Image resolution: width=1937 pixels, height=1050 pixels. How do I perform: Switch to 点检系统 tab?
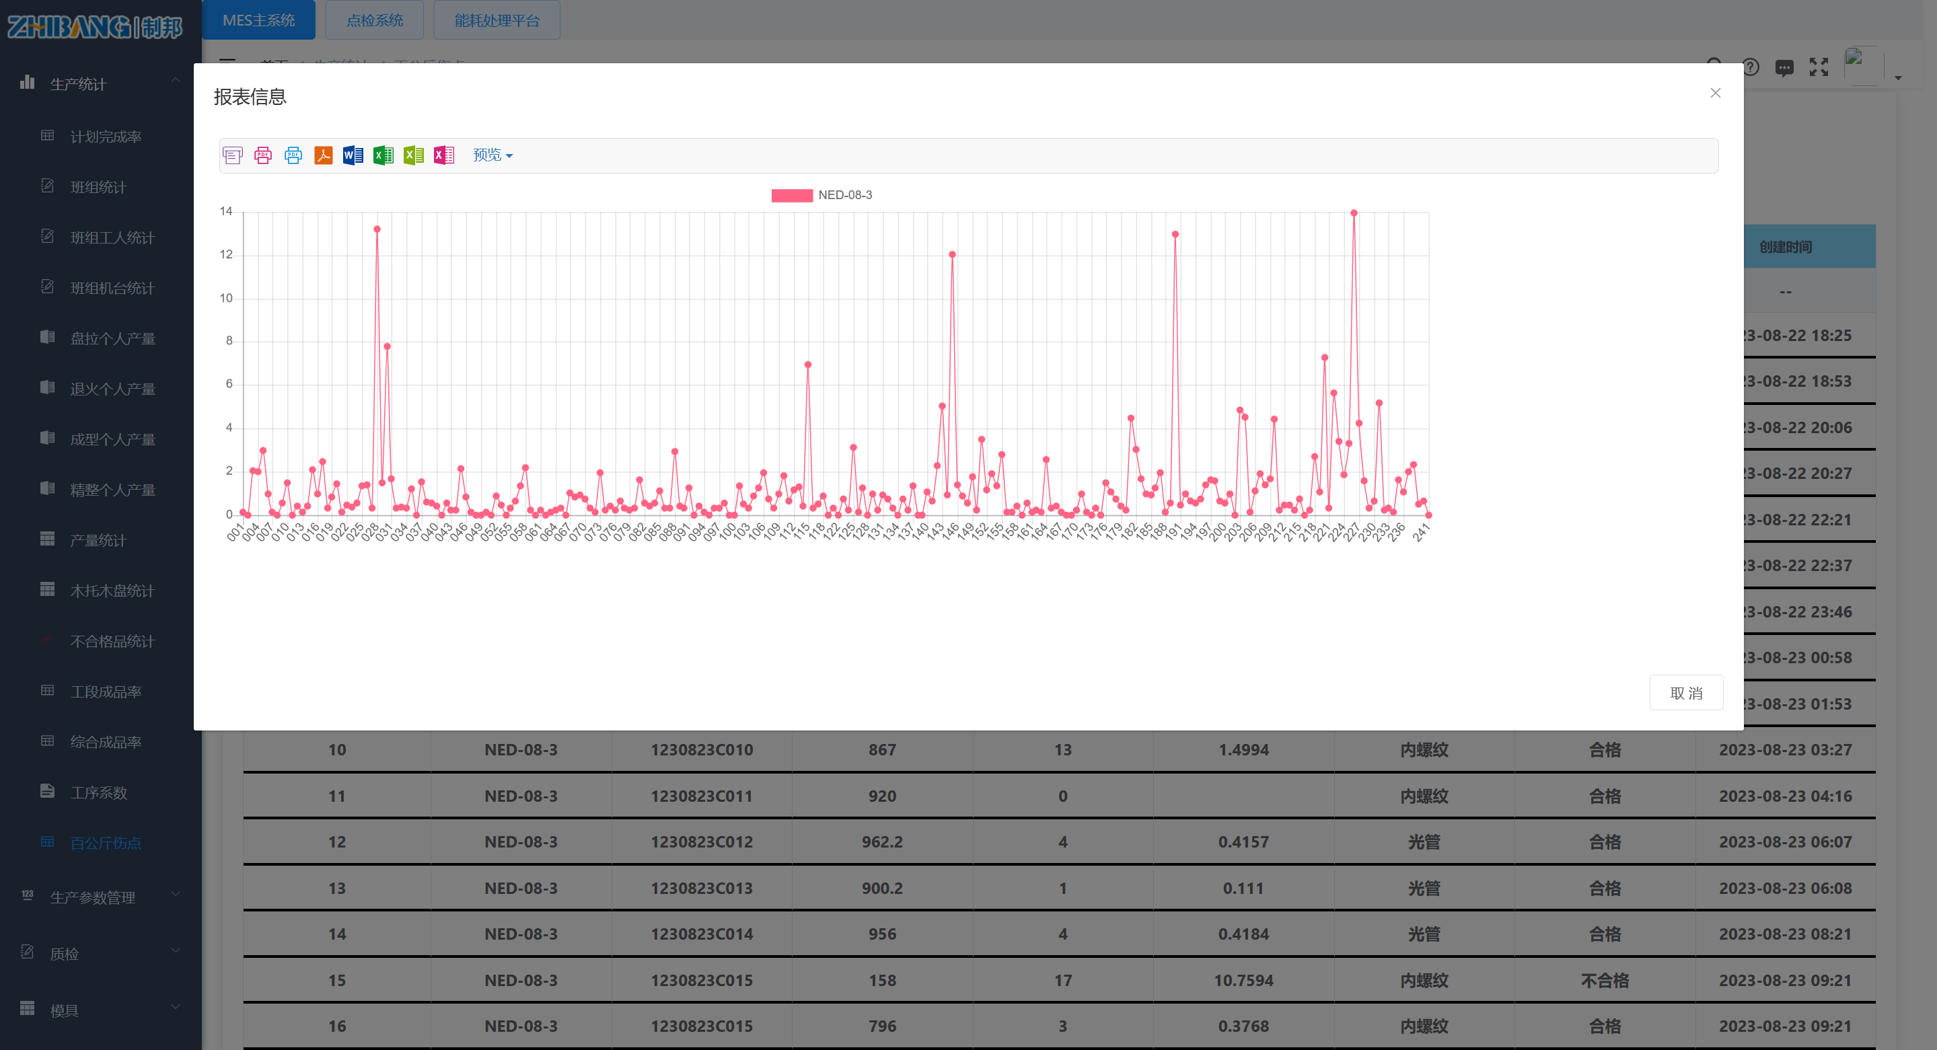pyautogui.click(x=375, y=20)
